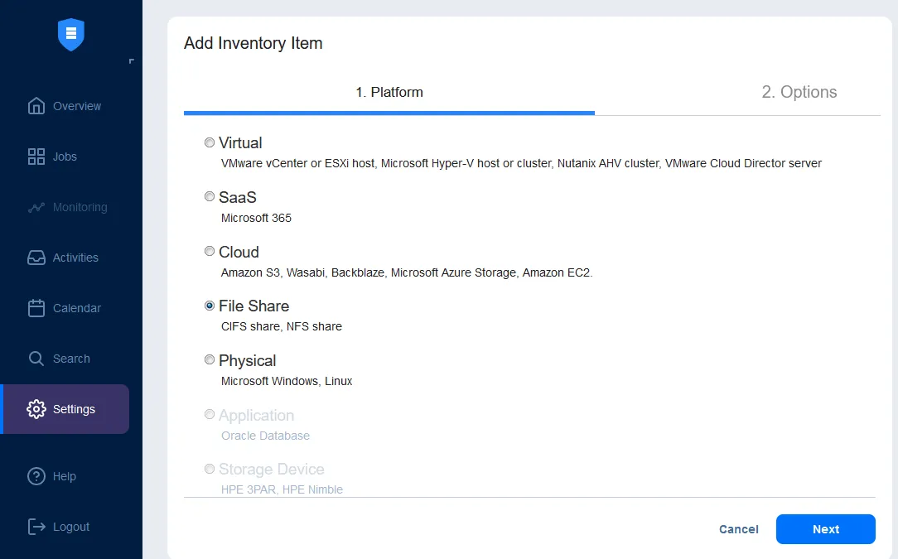Select the Cloud platform radio button

click(210, 251)
